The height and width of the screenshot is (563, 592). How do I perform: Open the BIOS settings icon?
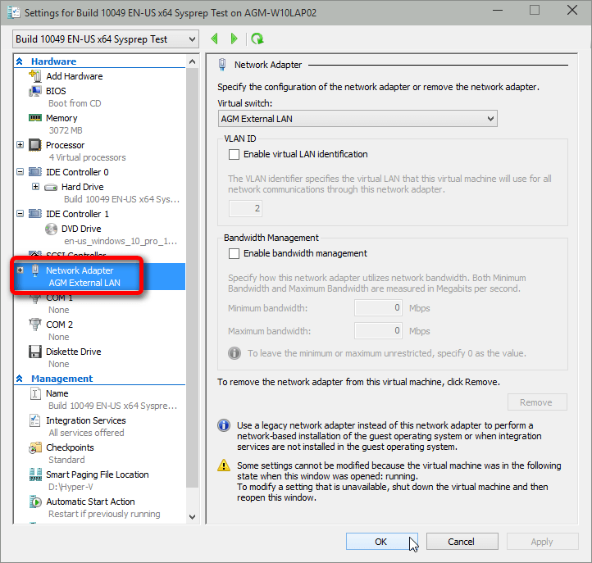pyautogui.click(x=35, y=91)
